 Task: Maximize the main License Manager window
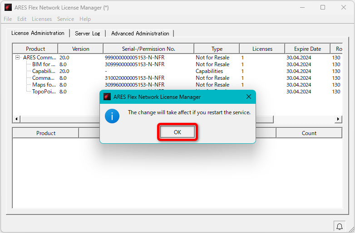click(x=323, y=7)
